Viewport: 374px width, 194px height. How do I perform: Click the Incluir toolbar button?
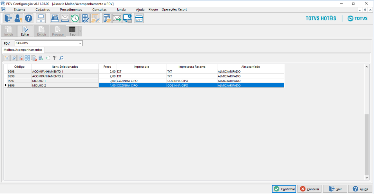[x=9, y=31]
